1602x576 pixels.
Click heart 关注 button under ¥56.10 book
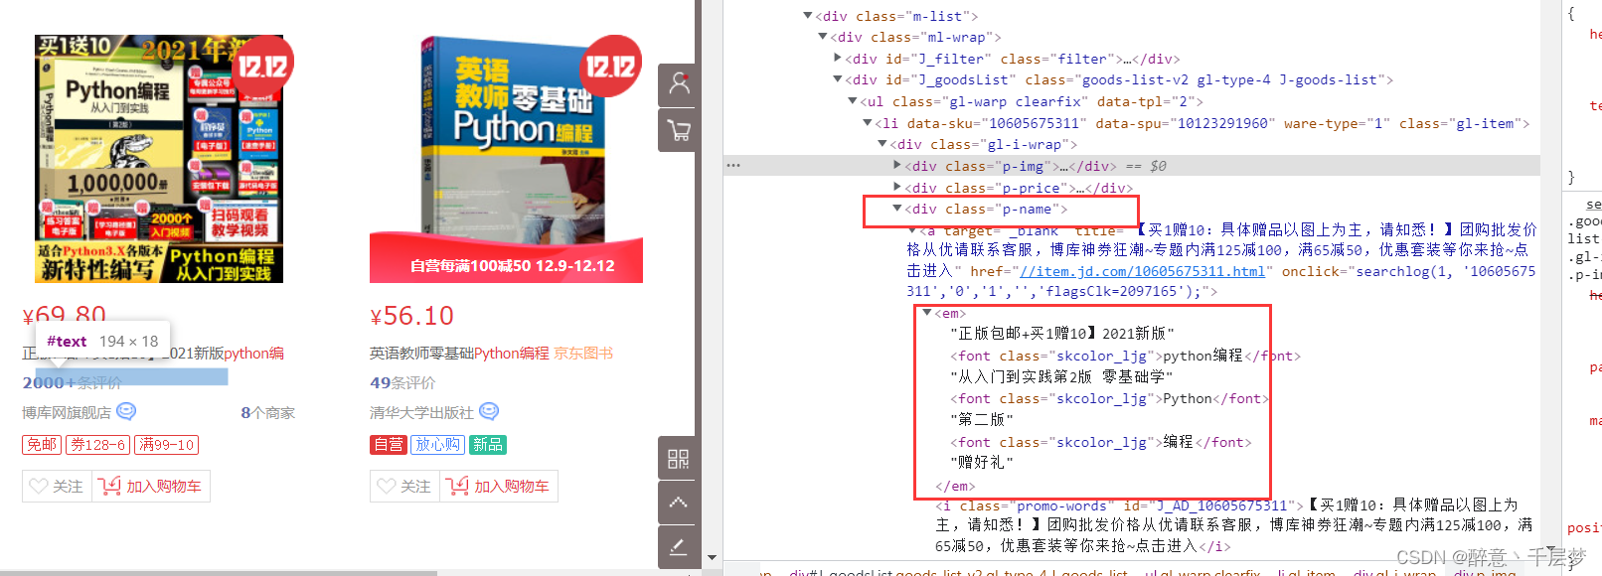[404, 486]
